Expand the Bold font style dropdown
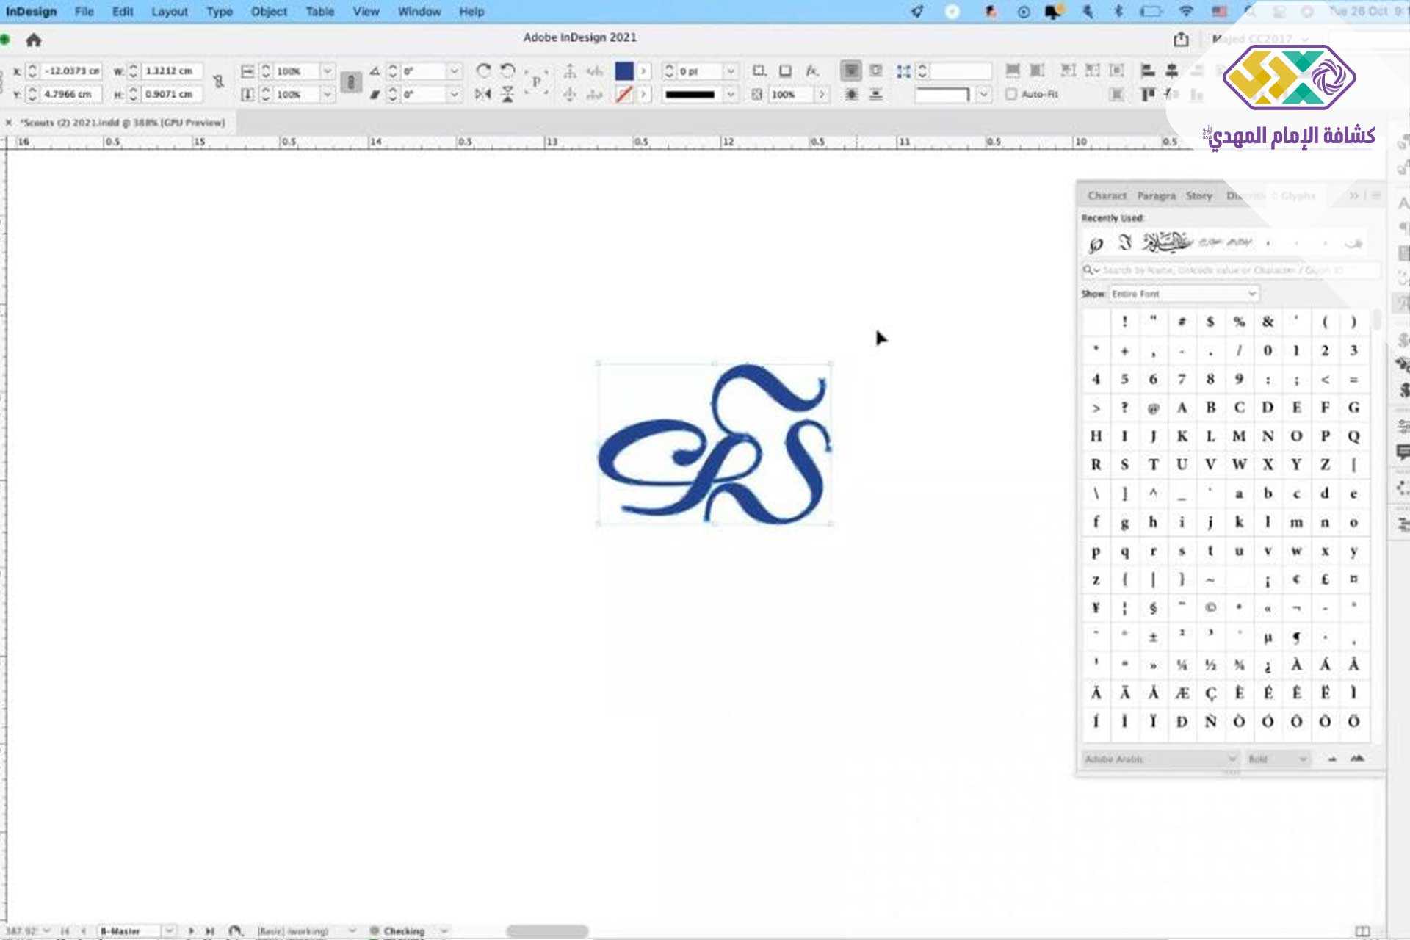 (1279, 759)
